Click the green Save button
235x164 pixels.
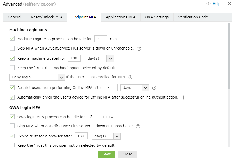click(107, 154)
